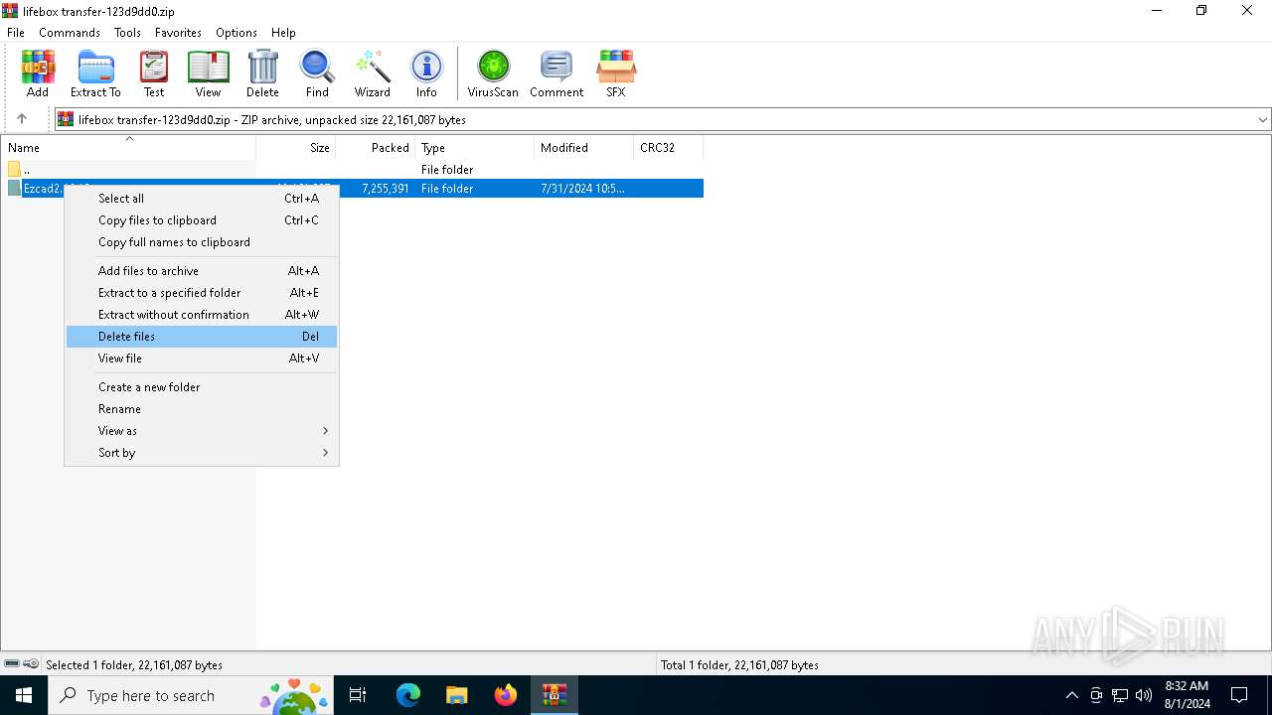Open the Extract To tool
This screenshot has width=1272, height=715.
pyautogui.click(x=95, y=73)
